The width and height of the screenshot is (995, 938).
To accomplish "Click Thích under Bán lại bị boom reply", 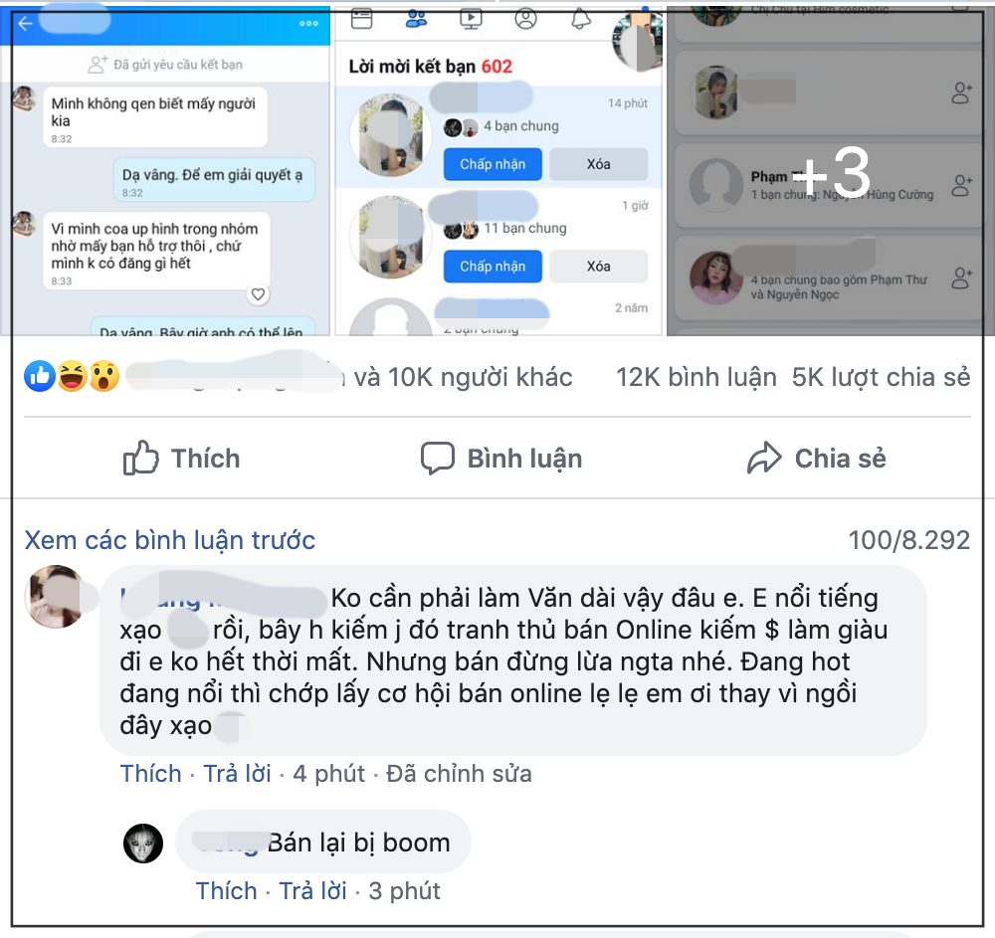I will click(x=226, y=891).
